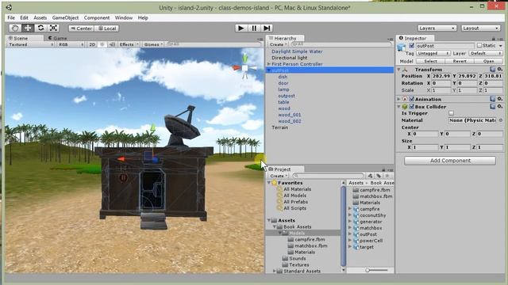This screenshot has height=285, width=508.
Task: Click the model Open button
Action: [x=488, y=61]
